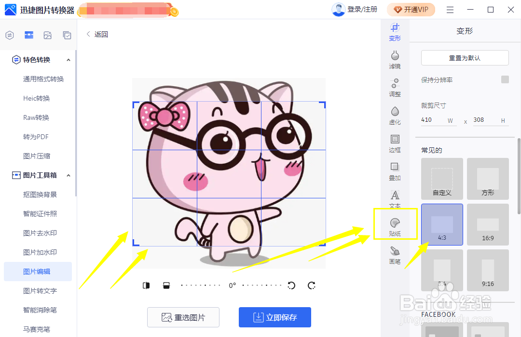
Task: Open Heic转换
Action: coord(37,98)
